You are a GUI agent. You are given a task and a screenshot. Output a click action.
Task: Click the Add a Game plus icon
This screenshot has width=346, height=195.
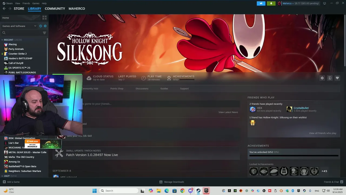4,182
